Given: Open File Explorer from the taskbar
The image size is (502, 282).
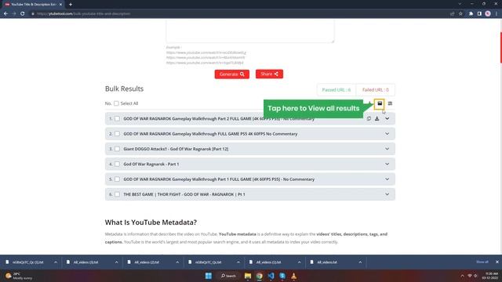Looking at the screenshot, I should 248,276.
